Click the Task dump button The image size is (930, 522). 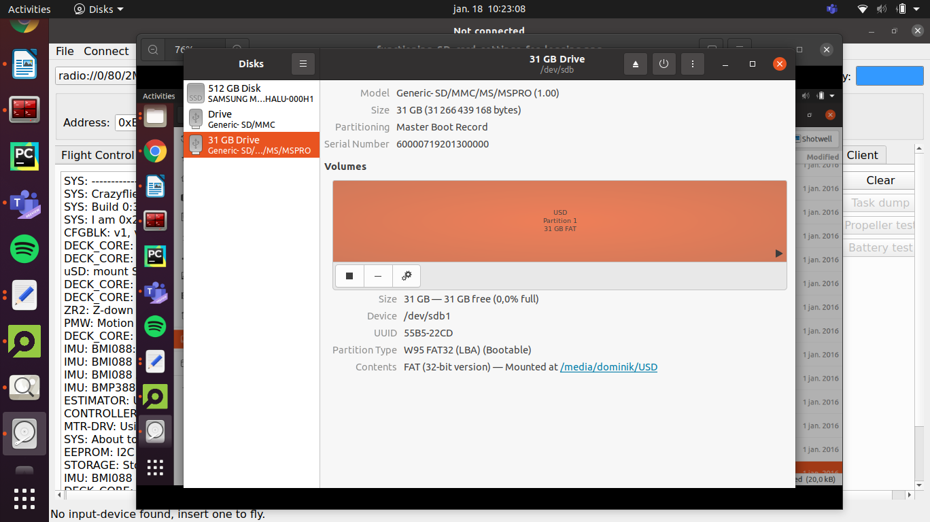point(880,203)
